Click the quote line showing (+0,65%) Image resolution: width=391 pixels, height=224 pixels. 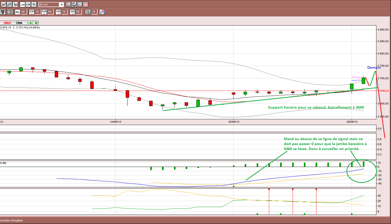pyautogui.click(x=20, y=27)
